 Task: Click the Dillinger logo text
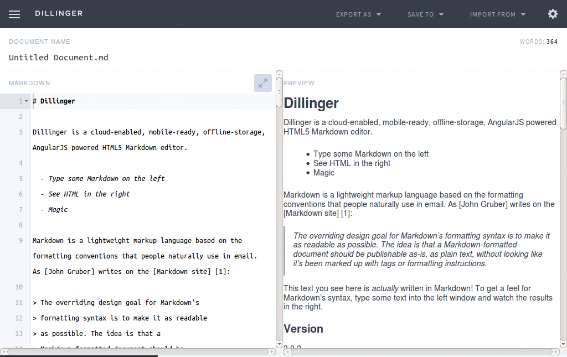click(59, 13)
